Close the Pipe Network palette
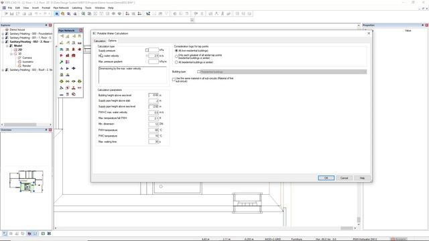Image resolution: width=429 pixels, height=241 pixels. (x=80, y=30)
